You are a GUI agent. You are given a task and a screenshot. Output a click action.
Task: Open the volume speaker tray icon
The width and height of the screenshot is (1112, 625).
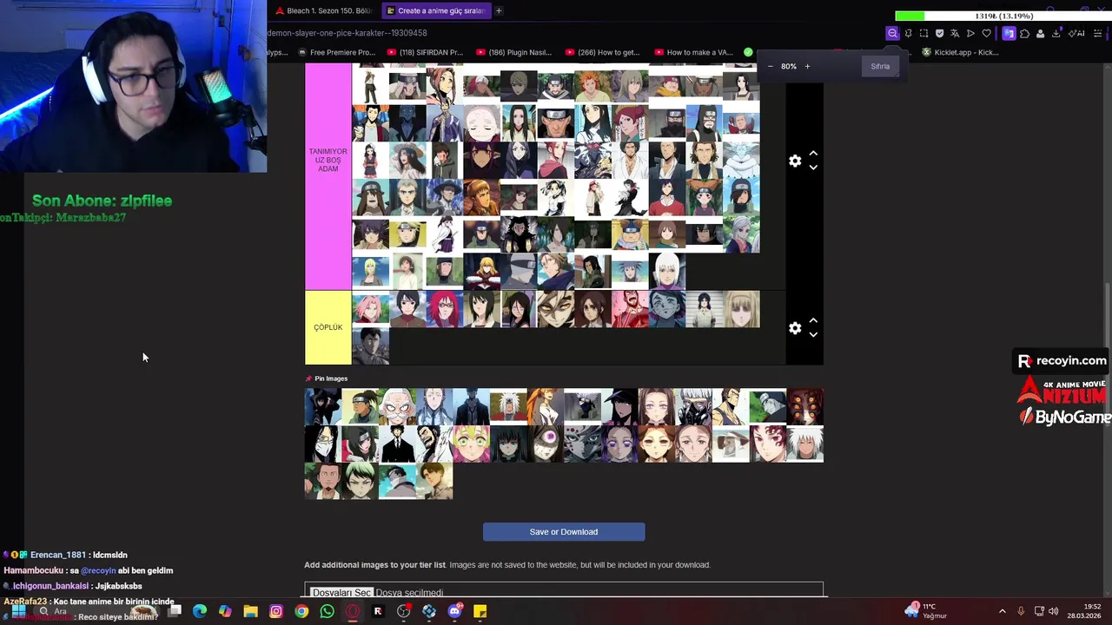click(x=1054, y=611)
